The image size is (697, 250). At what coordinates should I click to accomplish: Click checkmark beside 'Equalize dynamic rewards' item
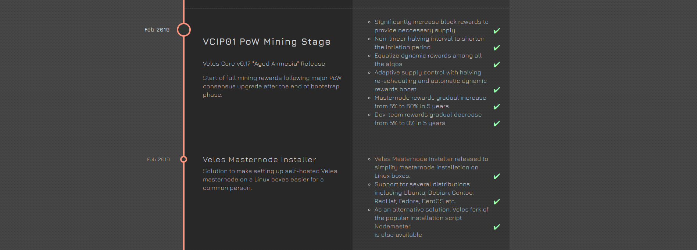pyautogui.click(x=497, y=65)
